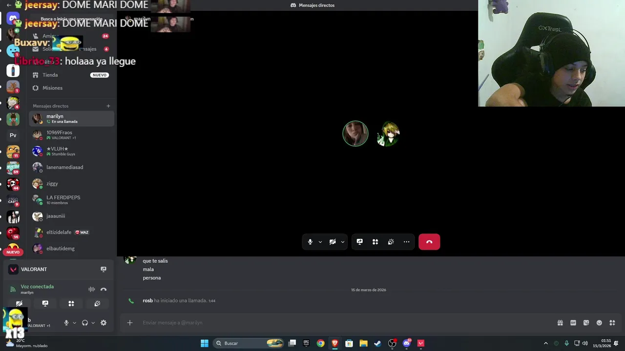
Task: Hang up with the red disconnect button
Action: 429,242
